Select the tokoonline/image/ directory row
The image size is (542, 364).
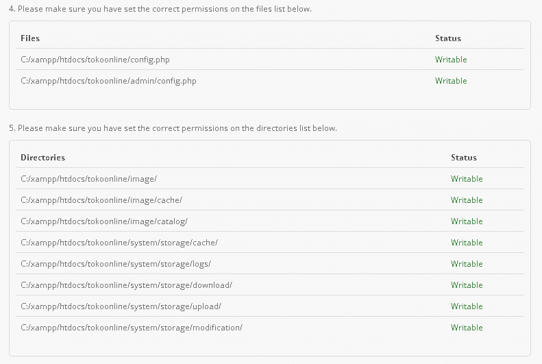coord(88,179)
